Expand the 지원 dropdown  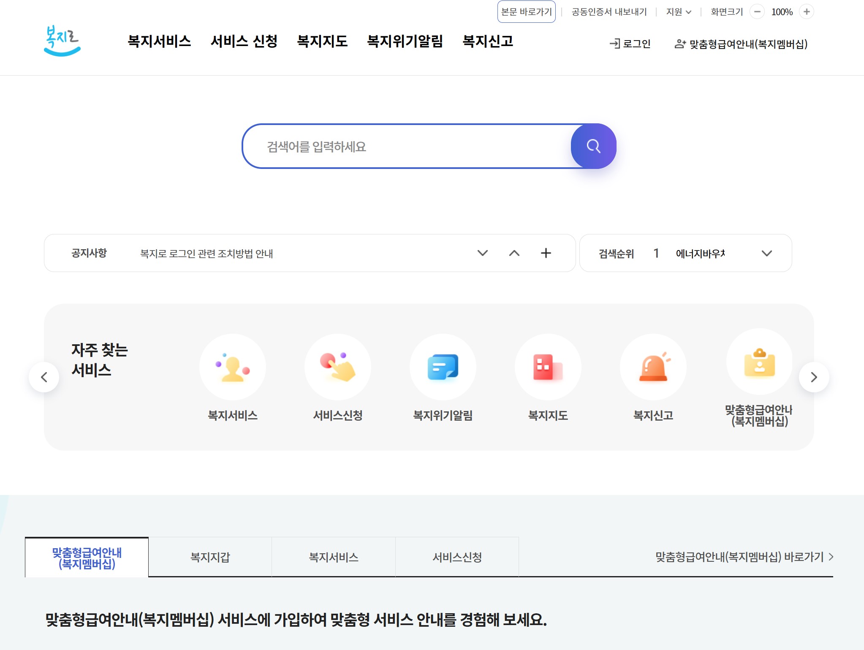coord(678,12)
